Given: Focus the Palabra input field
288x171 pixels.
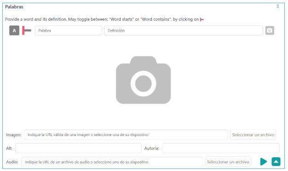Looking at the screenshot, I should point(69,30).
